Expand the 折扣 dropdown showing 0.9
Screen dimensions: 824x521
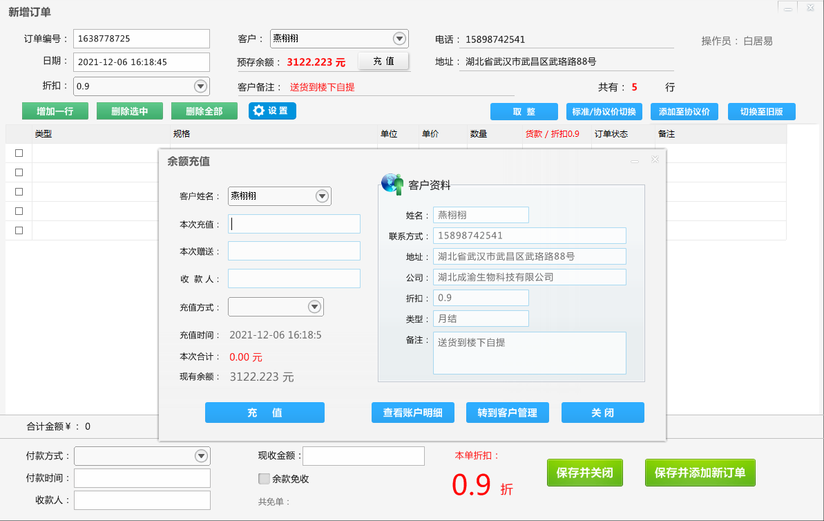(x=200, y=86)
